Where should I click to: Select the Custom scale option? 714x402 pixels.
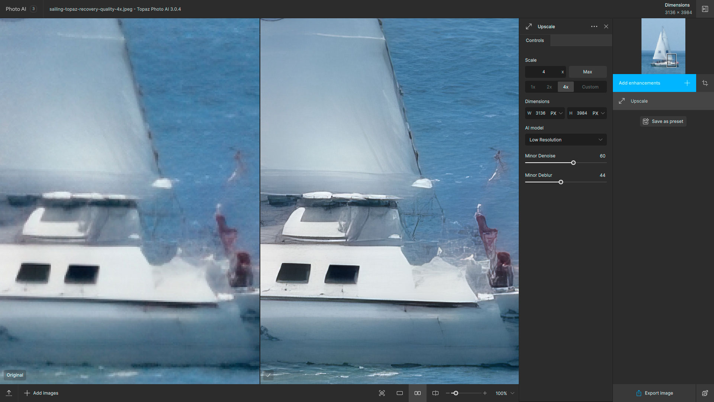point(590,87)
